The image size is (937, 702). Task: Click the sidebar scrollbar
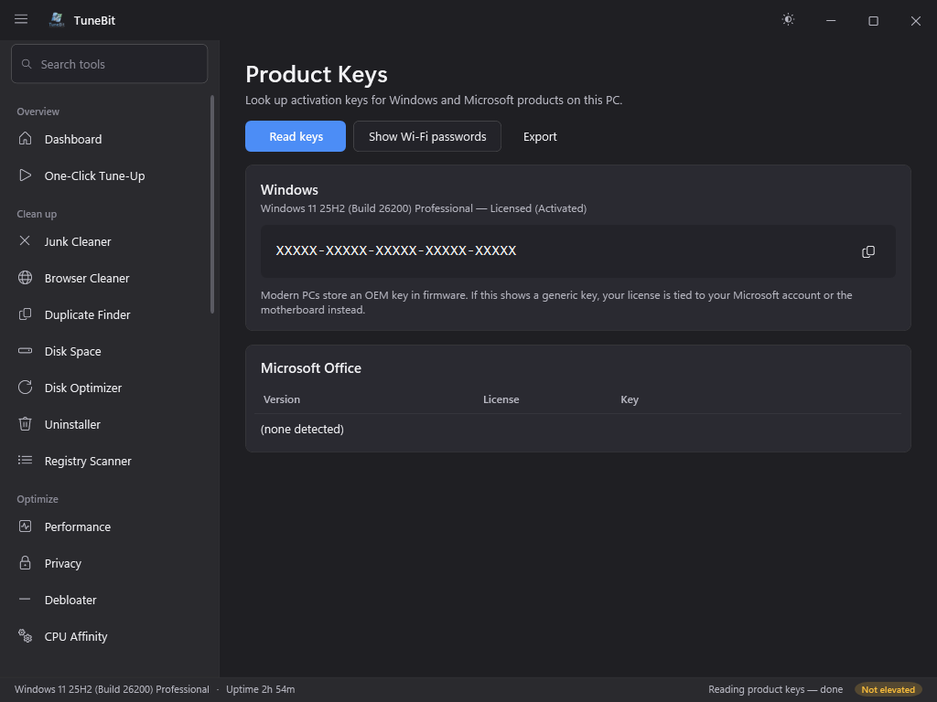pos(212,204)
